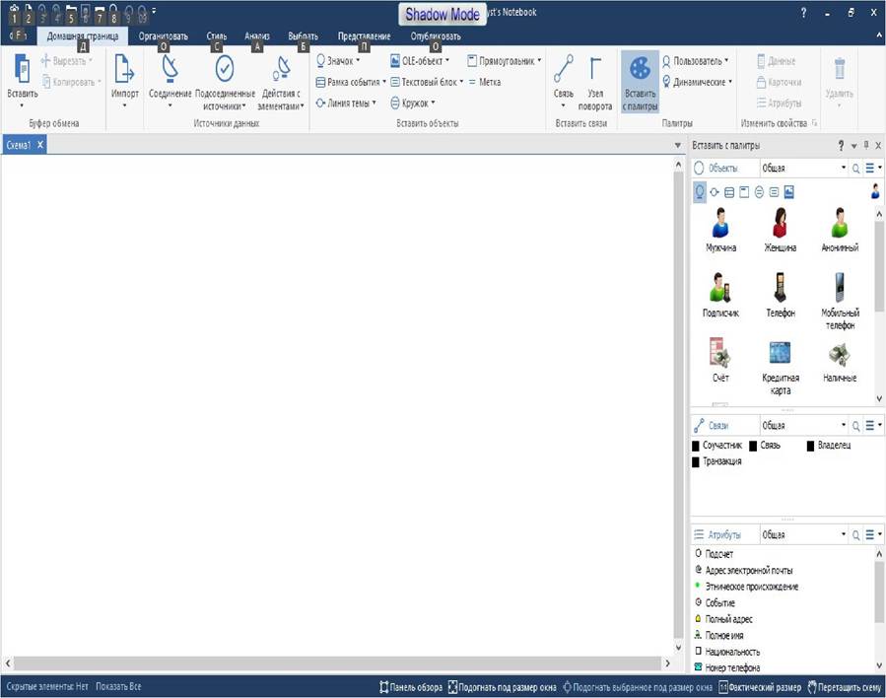Screen dimensions: 886x698
Task: Pick the Кредитная карта palette icon
Action: [x=780, y=353]
